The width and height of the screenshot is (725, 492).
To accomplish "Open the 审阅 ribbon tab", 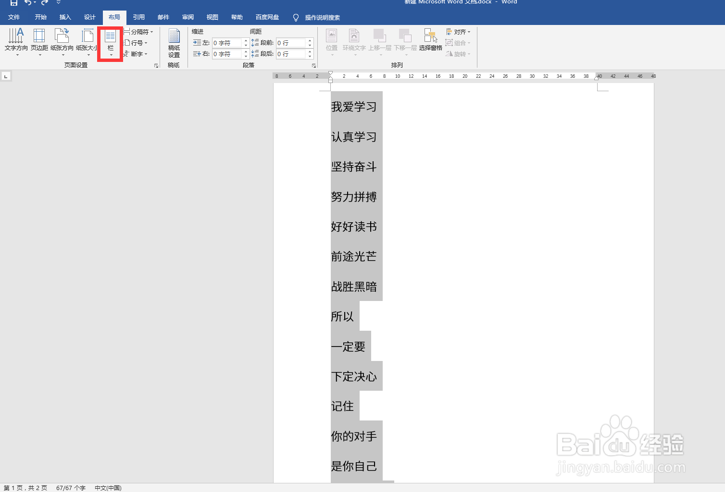I will point(187,17).
